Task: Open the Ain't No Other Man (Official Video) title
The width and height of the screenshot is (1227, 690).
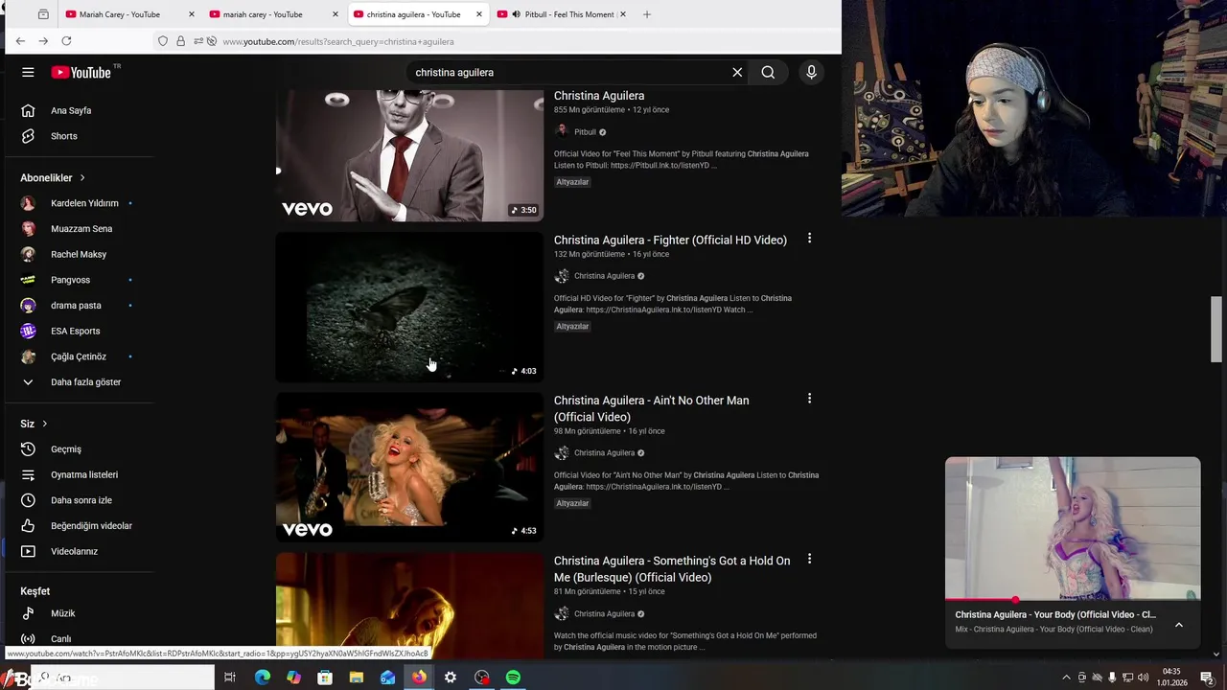Action: pos(652,408)
